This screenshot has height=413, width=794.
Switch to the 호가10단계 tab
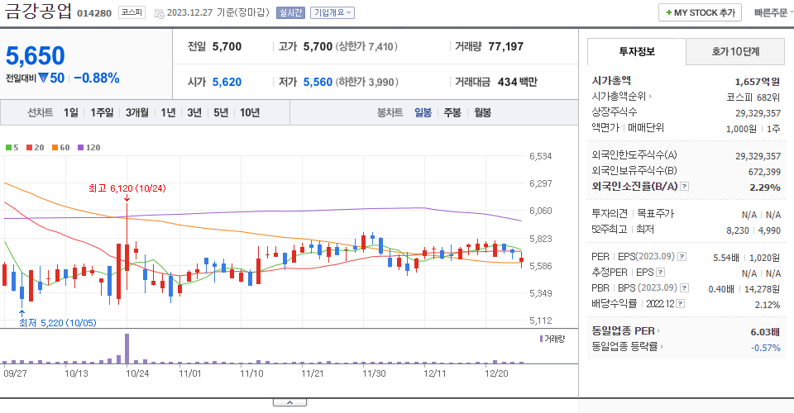click(x=735, y=51)
